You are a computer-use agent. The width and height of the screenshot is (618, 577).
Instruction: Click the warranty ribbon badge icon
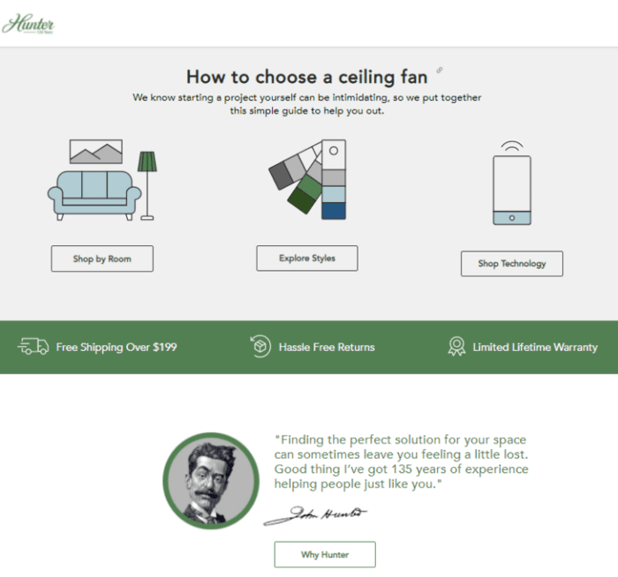(456, 347)
